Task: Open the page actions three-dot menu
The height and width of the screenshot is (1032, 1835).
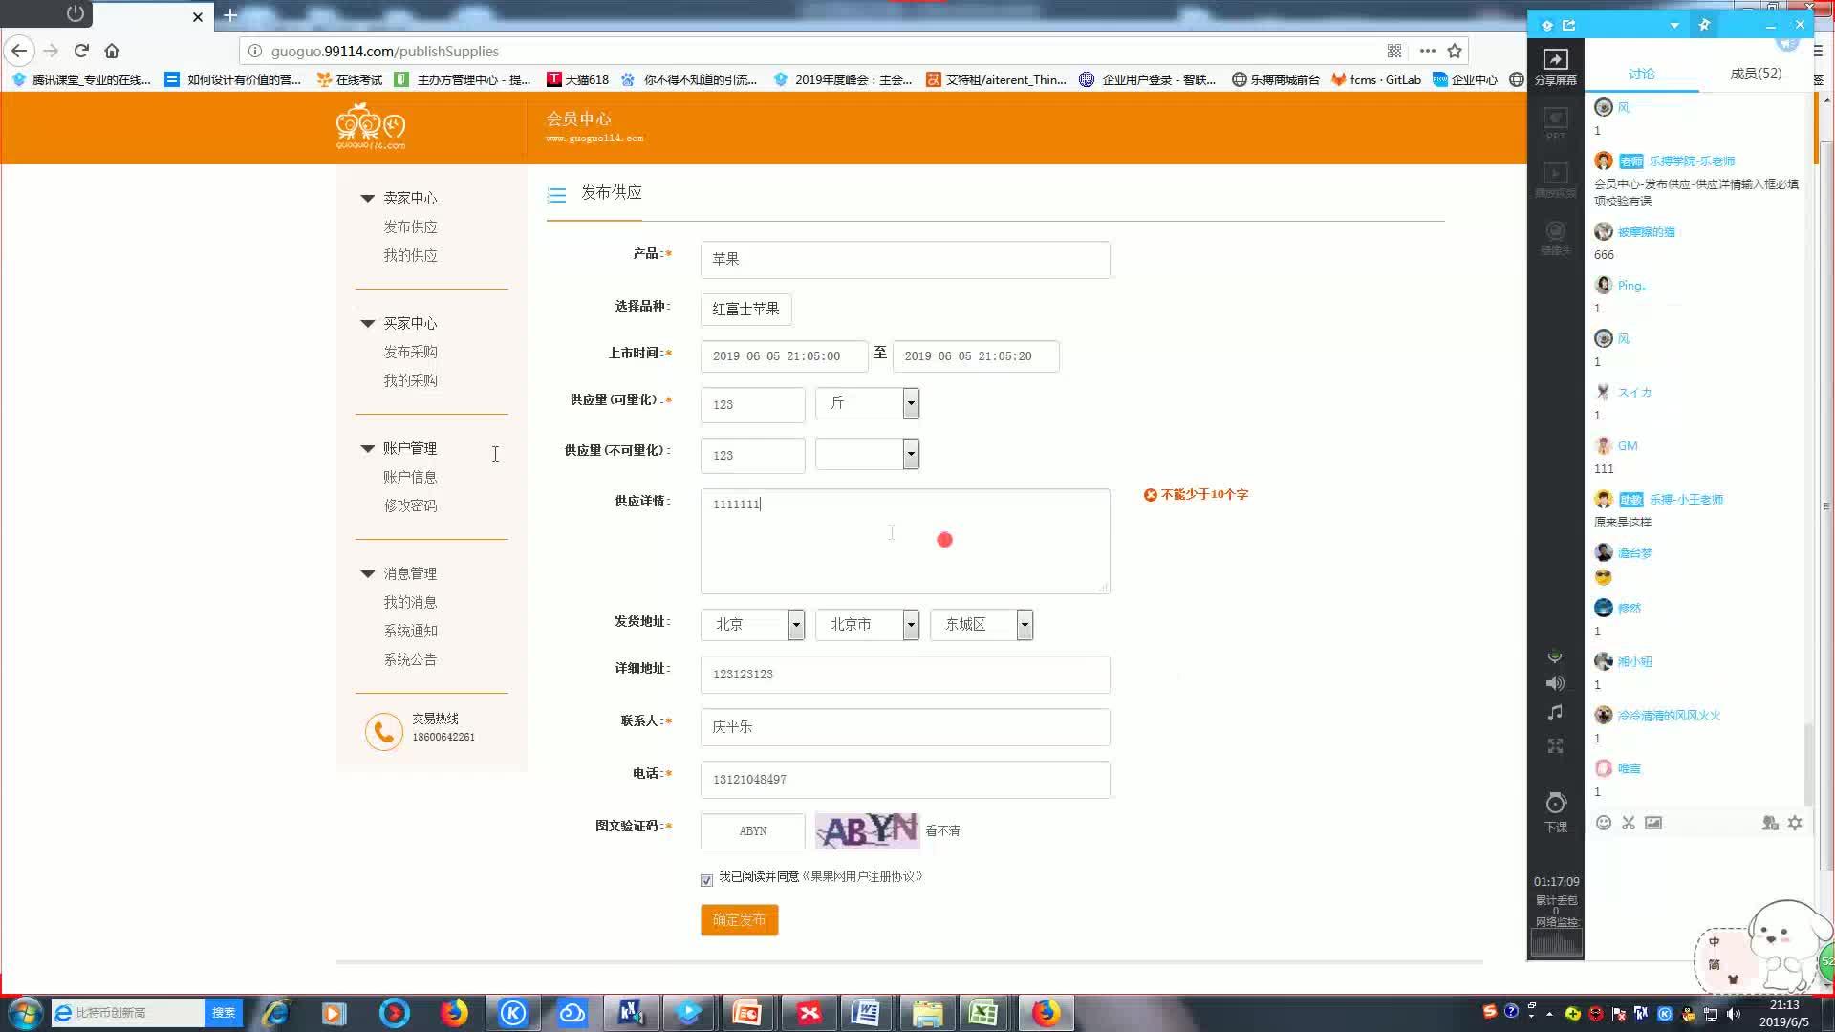Action: click(x=1428, y=51)
